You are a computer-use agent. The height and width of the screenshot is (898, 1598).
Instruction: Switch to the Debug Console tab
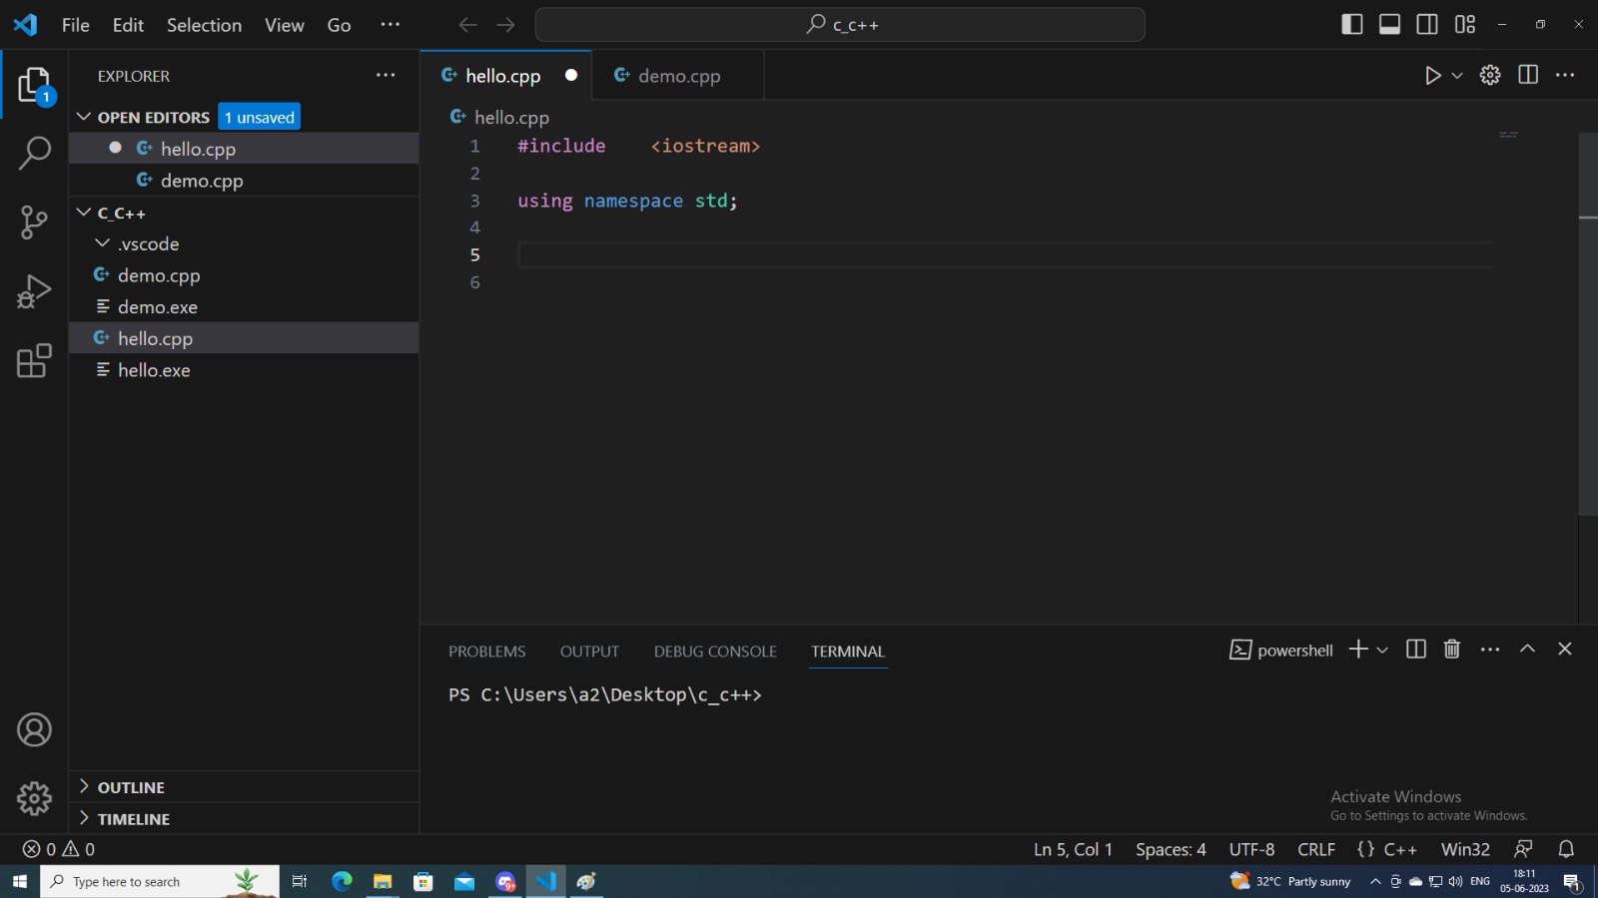tap(715, 652)
